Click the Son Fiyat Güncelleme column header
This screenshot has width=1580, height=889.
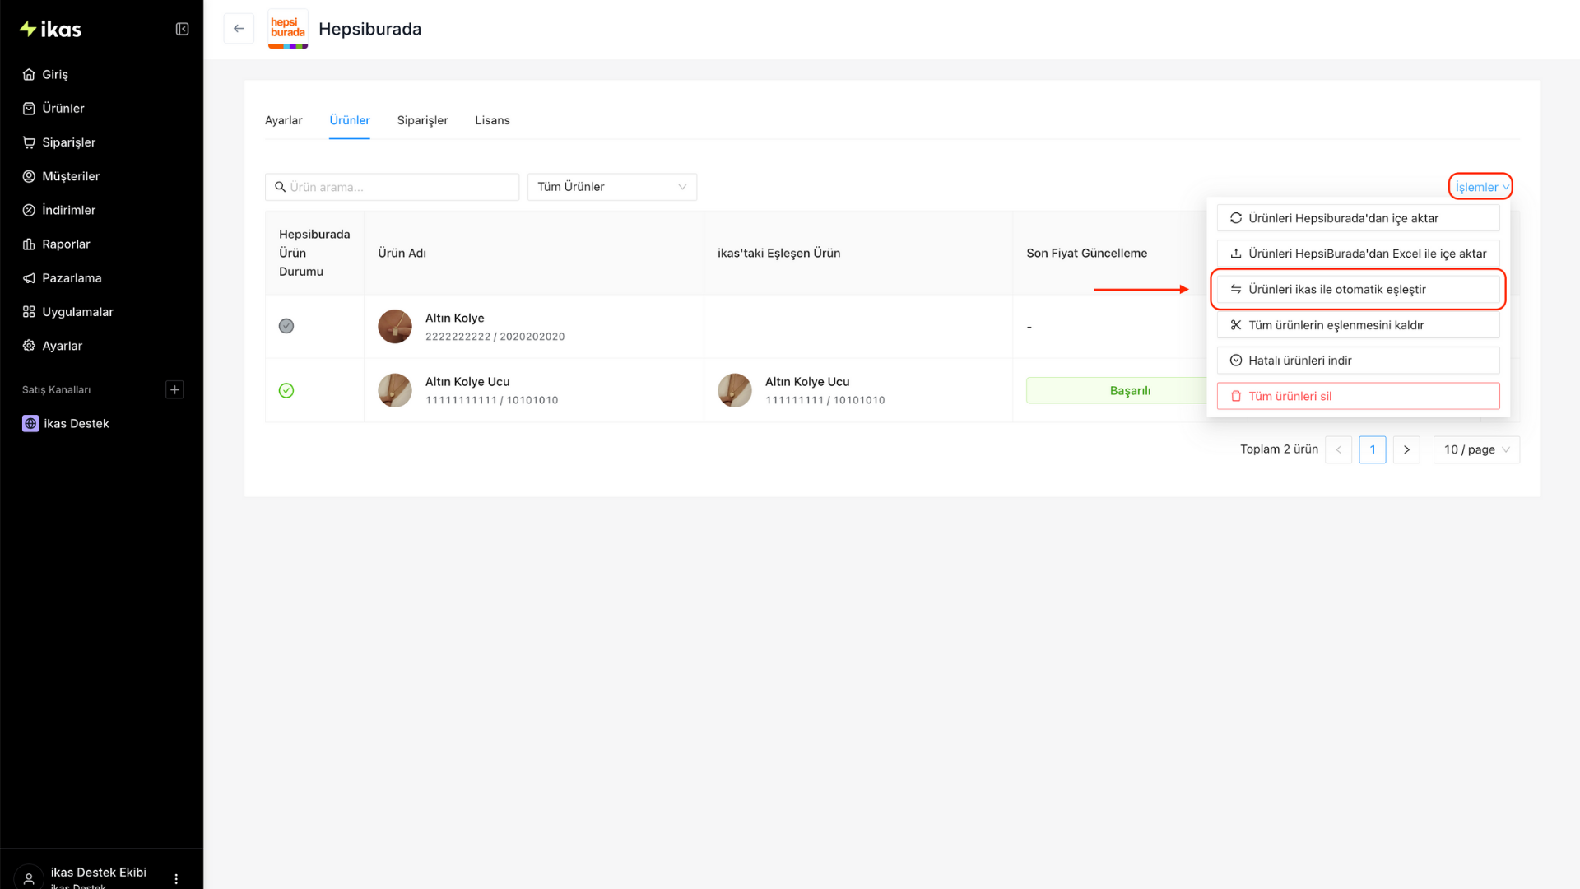(x=1087, y=253)
